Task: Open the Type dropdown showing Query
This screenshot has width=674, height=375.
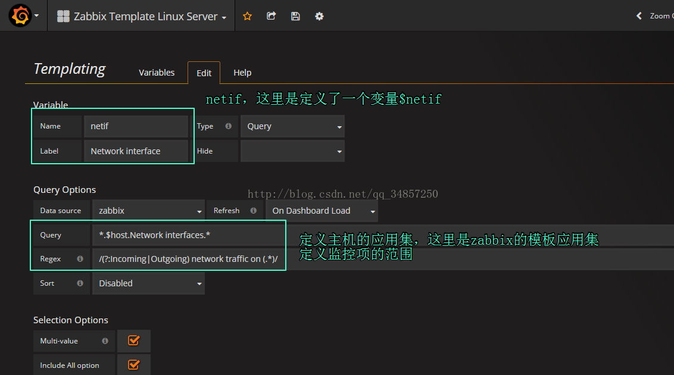Action: [x=292, y=126]
